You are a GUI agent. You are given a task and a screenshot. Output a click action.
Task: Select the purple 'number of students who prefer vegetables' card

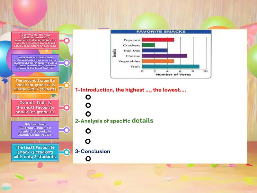[35, 63]
